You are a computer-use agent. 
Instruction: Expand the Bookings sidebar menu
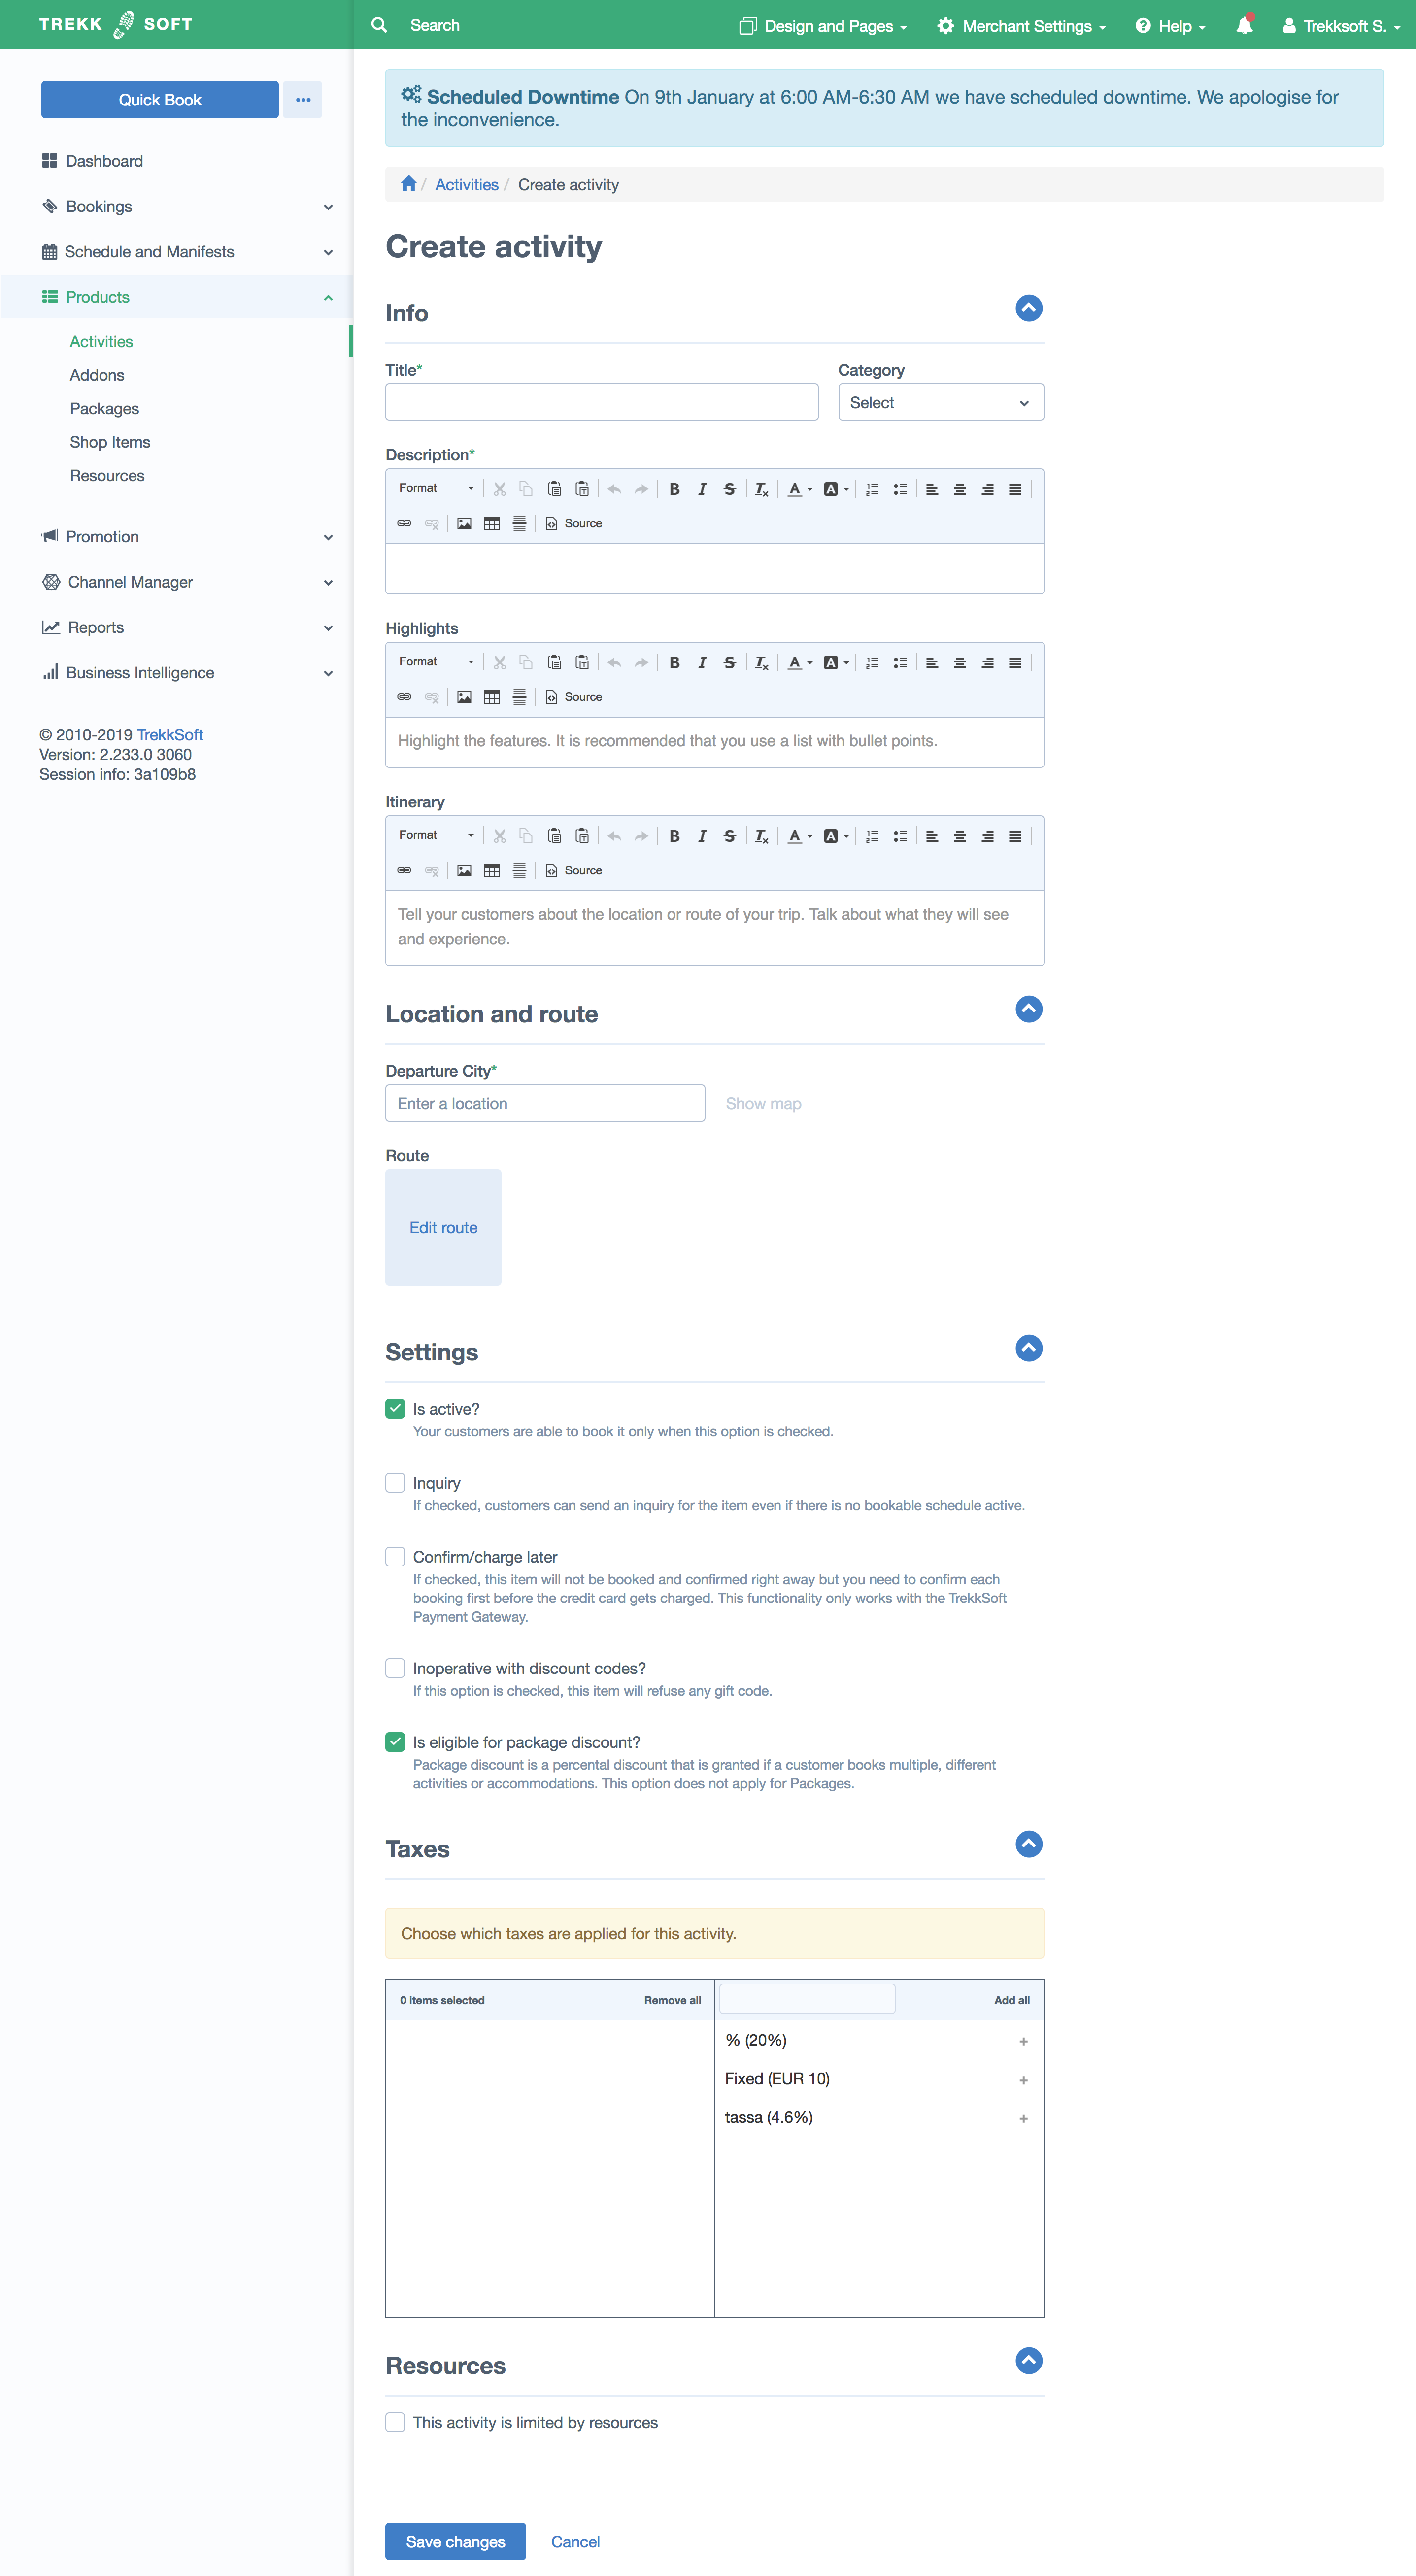click(187, 206)
